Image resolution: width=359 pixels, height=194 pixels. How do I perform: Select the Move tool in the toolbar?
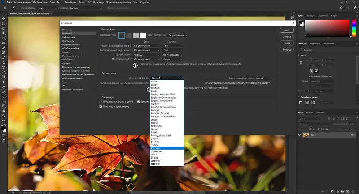coord(4,19)
